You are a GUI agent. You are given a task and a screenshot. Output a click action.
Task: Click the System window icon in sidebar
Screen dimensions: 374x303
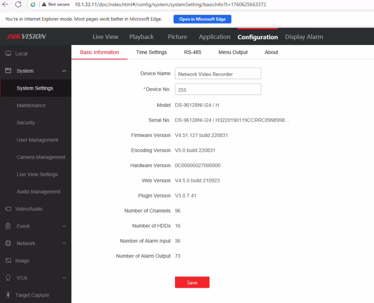point(8,70)
